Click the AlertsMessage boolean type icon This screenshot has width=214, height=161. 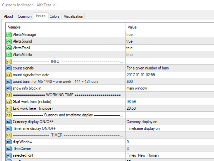[x=9, y=35]
